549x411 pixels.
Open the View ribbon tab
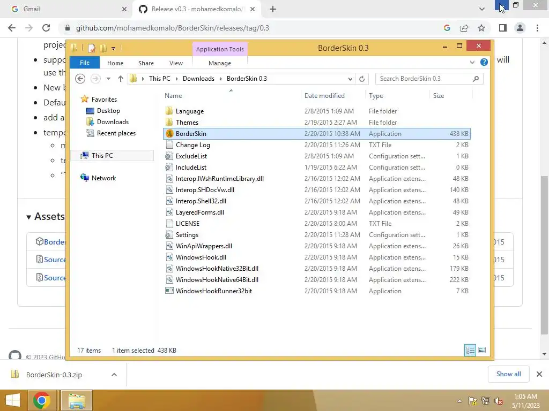(176, 63)
